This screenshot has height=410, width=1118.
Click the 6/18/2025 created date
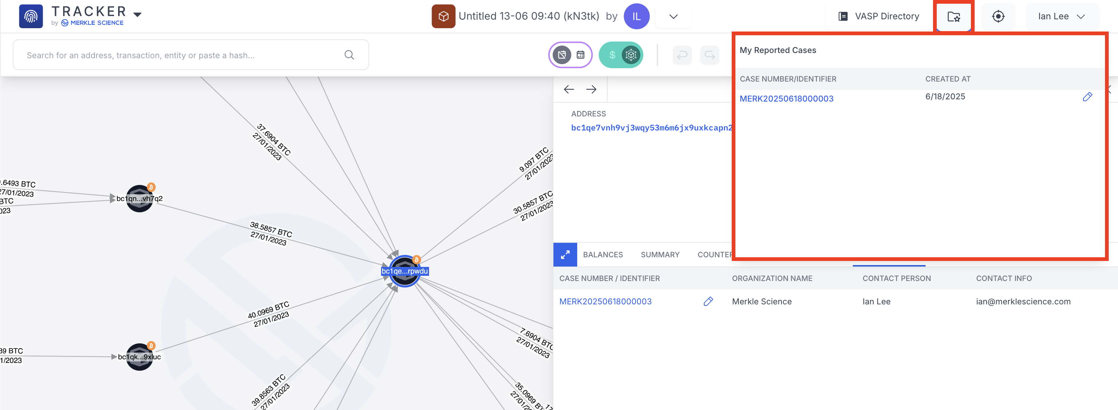[945, 96]
